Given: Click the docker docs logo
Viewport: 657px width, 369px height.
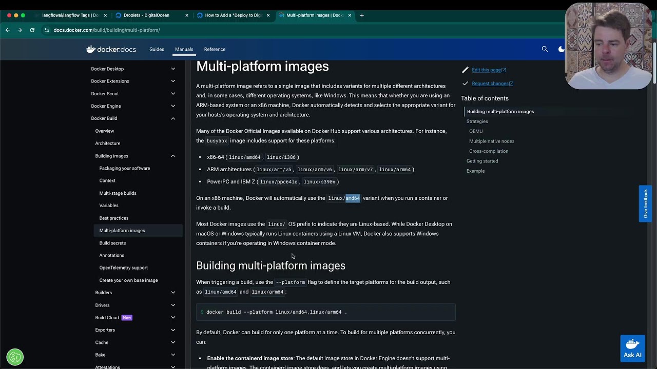Looking at the screenshot, I should [x=111, y=49].
